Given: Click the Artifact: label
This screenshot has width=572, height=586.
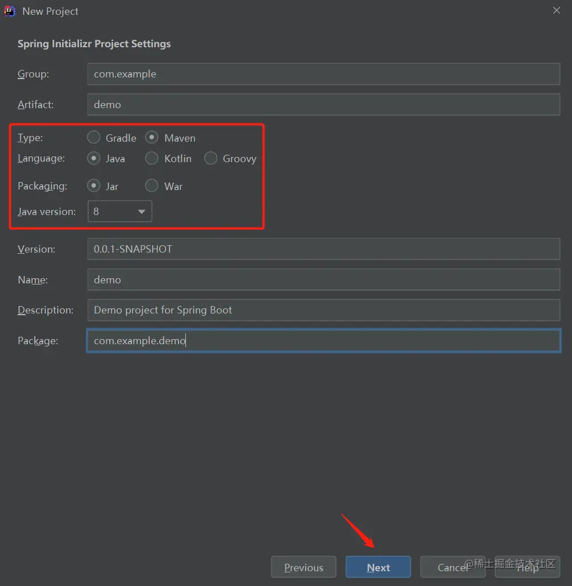Looking at the screenshot, I should pos(35,105).
